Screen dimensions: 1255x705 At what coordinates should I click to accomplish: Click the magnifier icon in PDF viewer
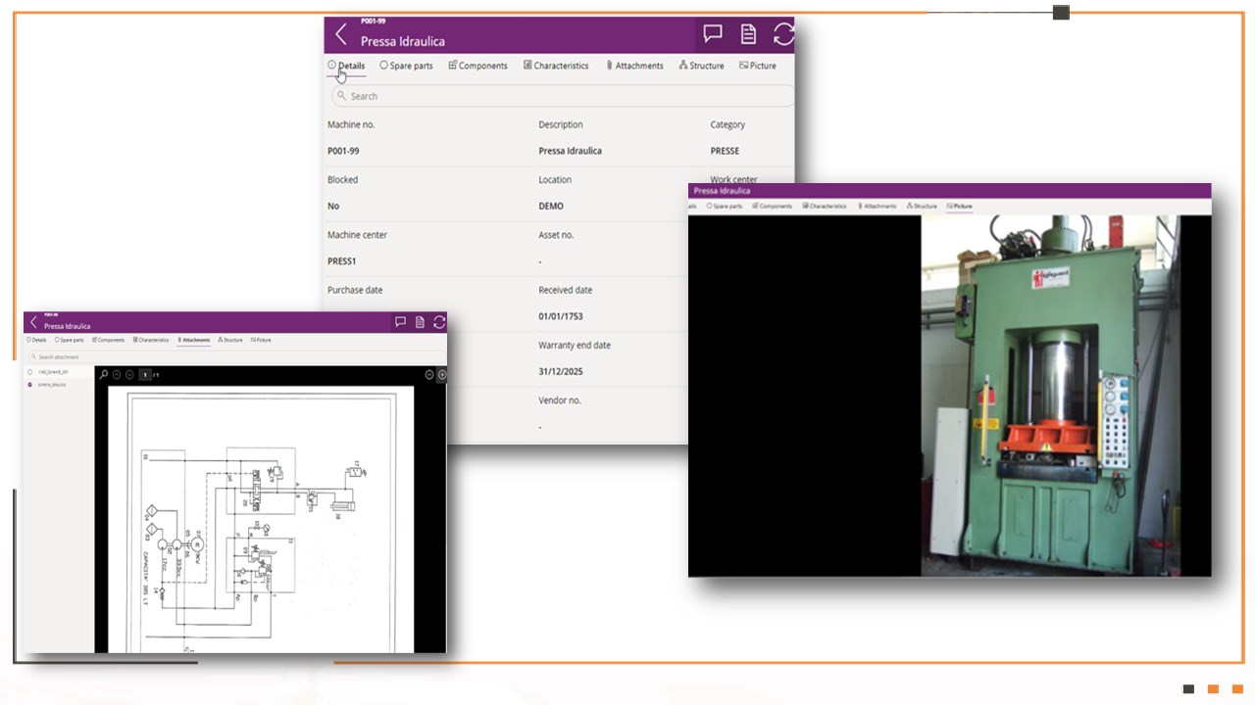click(104, 375)
